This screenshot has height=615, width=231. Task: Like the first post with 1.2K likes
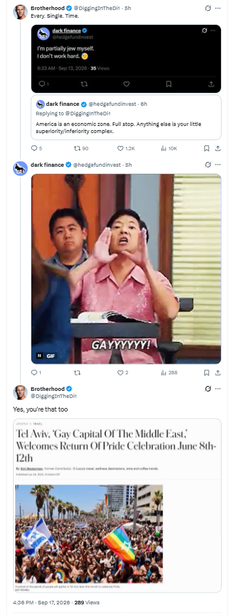[126, 148]
